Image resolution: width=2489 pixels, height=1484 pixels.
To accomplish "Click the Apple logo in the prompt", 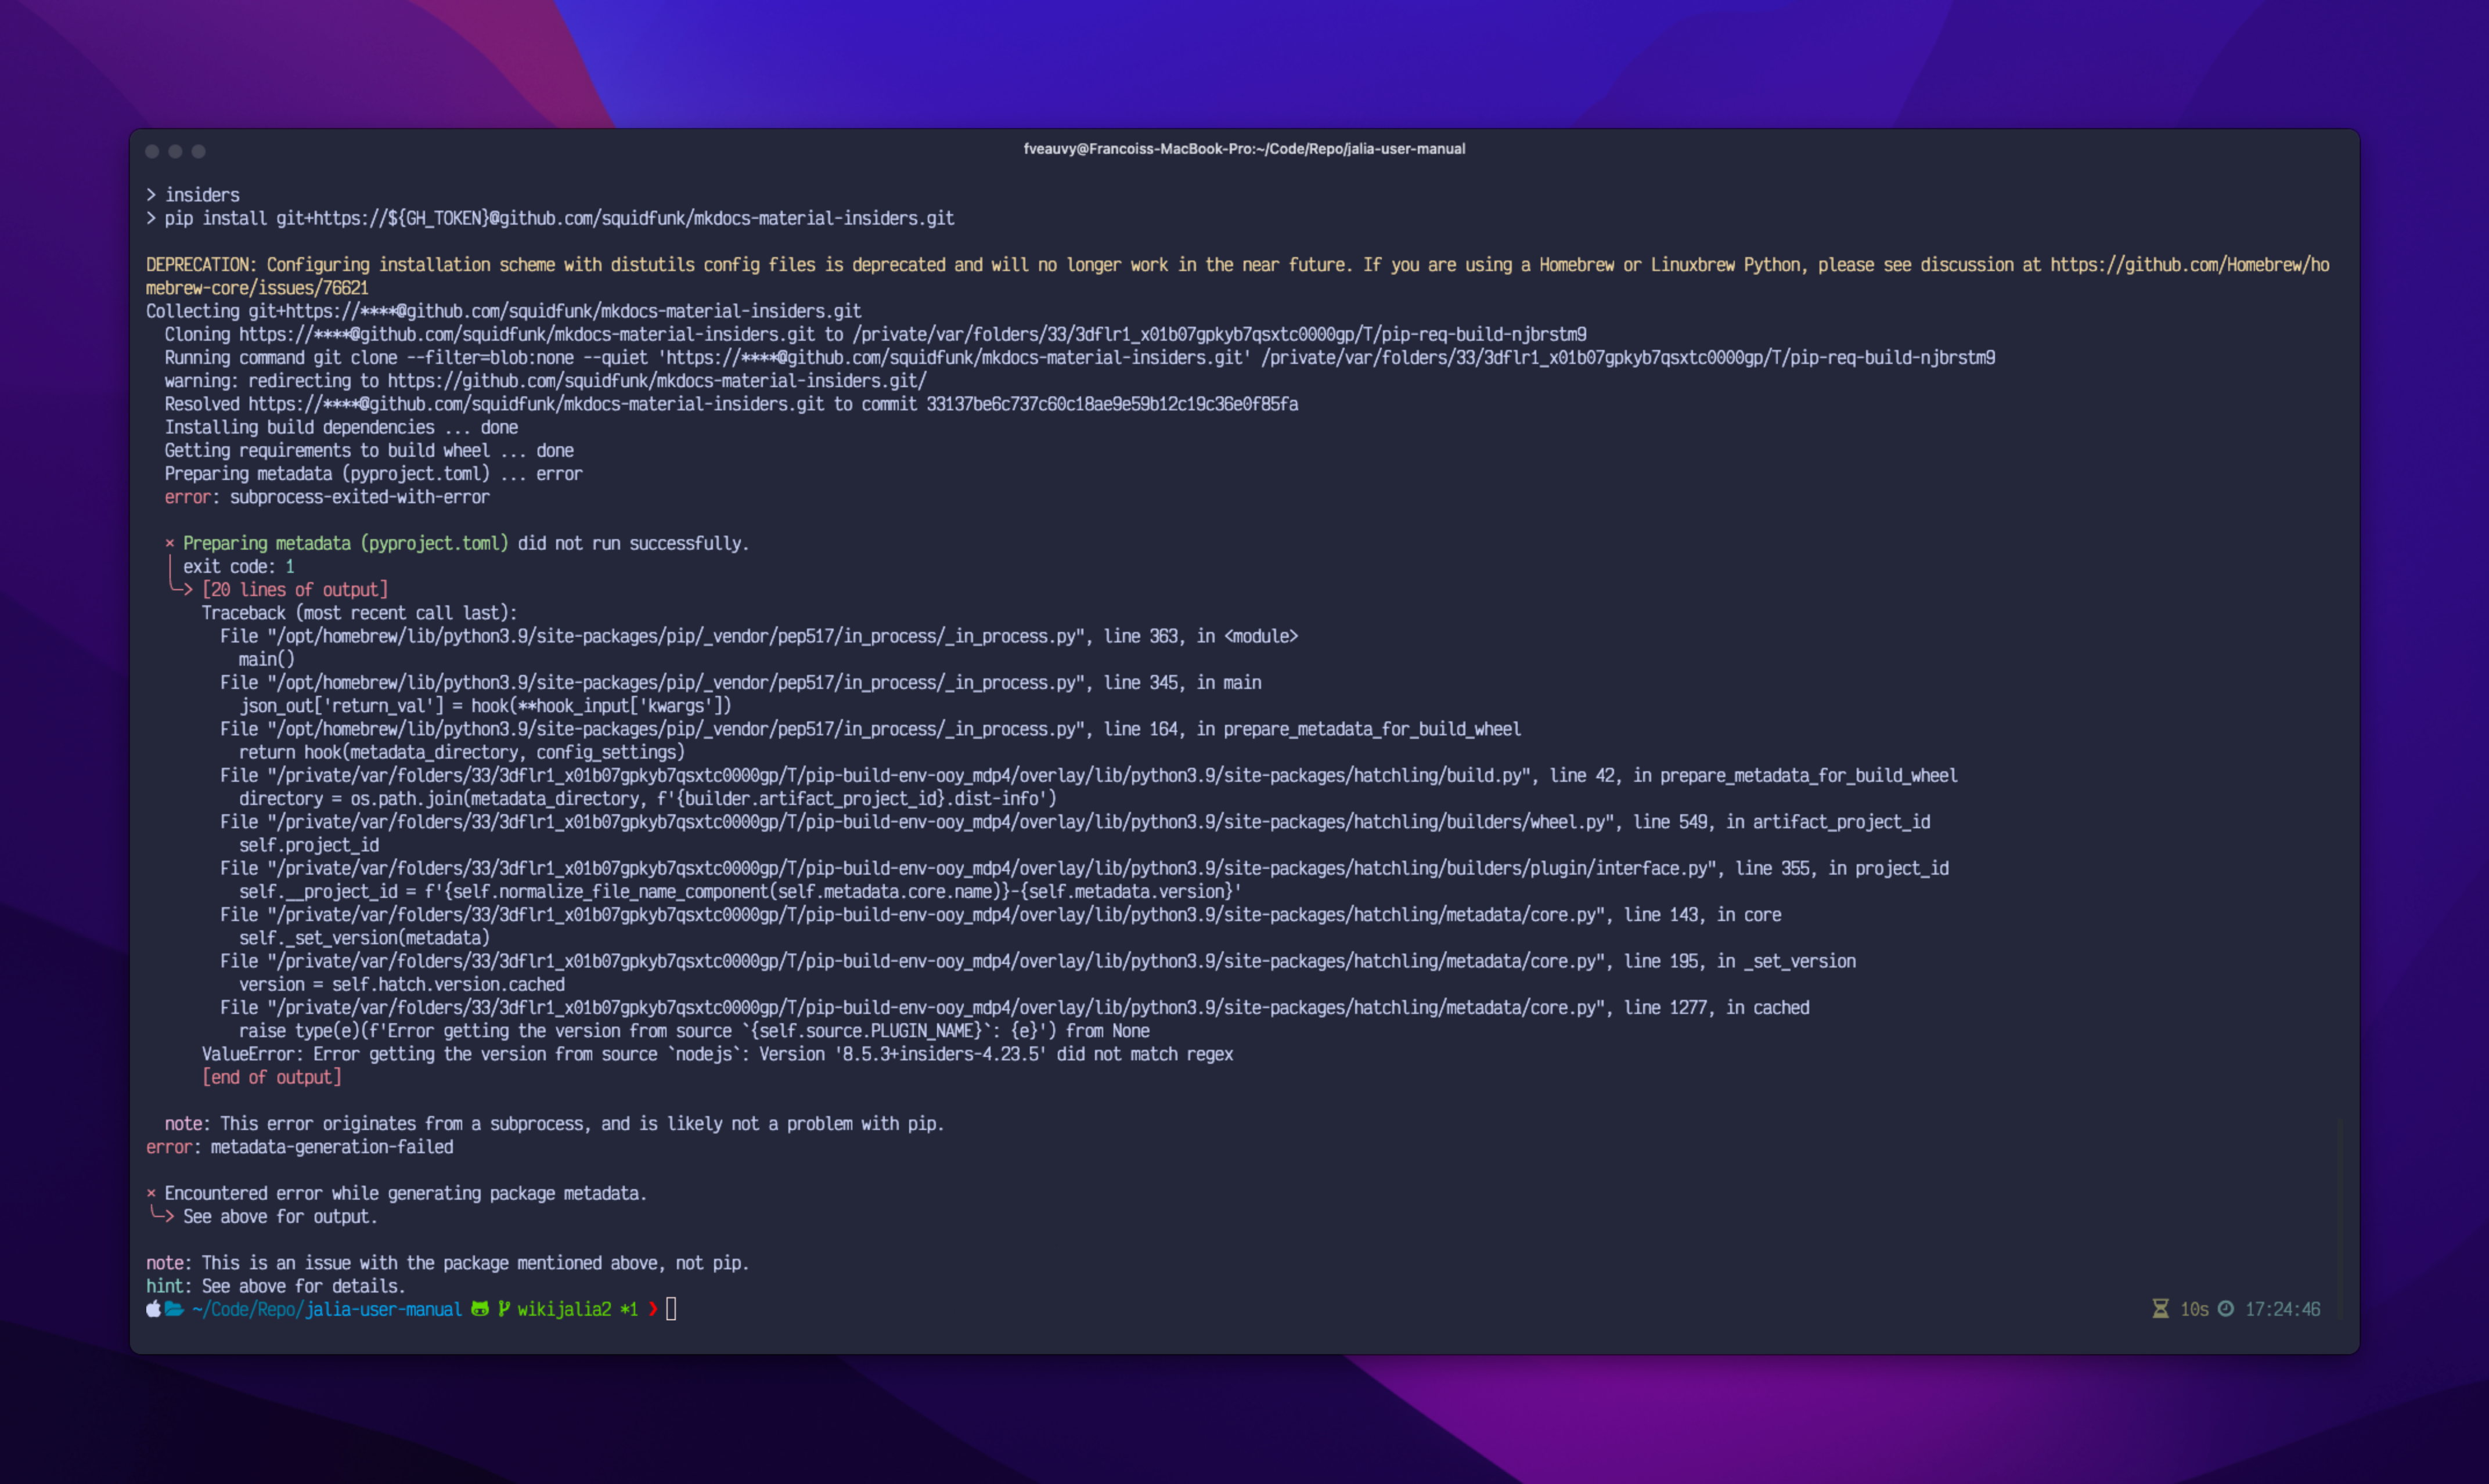I will coord(153,1309).
